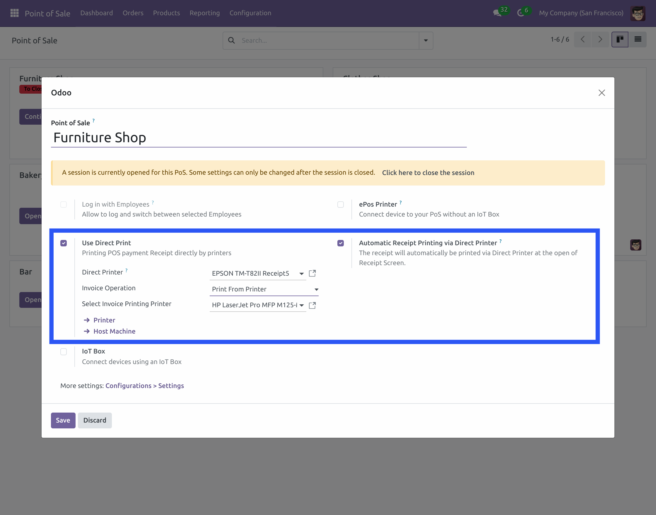656x515 pixels.
Task: Save the Furniture Shop settings
Action: click(63, 420)
